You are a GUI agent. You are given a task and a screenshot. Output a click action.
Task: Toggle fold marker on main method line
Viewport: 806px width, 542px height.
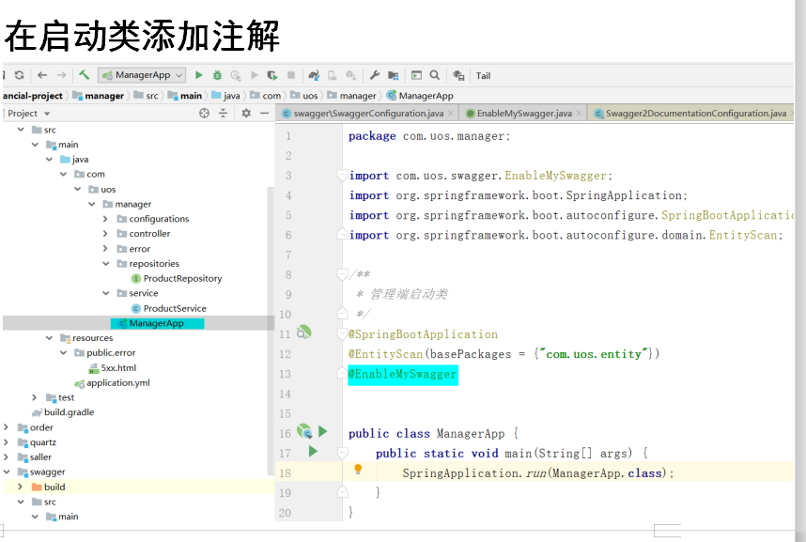[343, 453]
